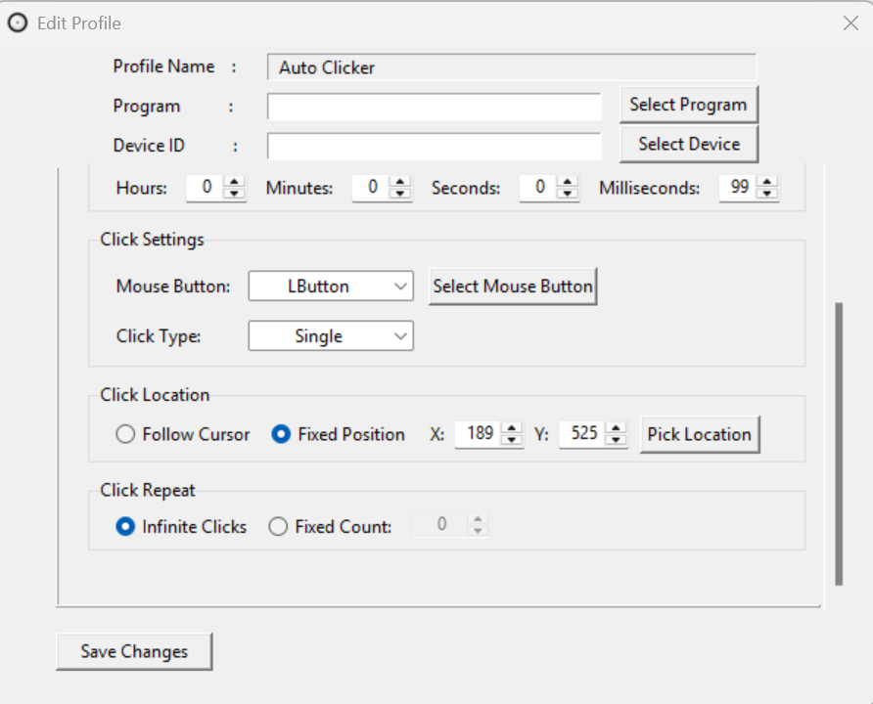The width and height of the screenshot is (873, 704).
Task: Click inside the Minutes value box
Action: click(x=371, y=188)
